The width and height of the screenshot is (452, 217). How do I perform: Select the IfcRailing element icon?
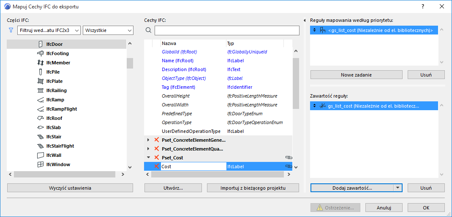pyautogui.click(x=41, y=90)
